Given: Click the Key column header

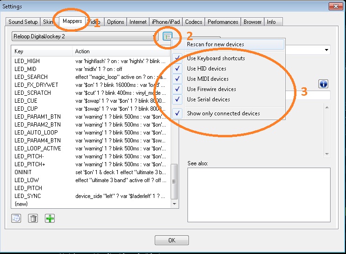Looking at the screenshot, I should point(41,51).
